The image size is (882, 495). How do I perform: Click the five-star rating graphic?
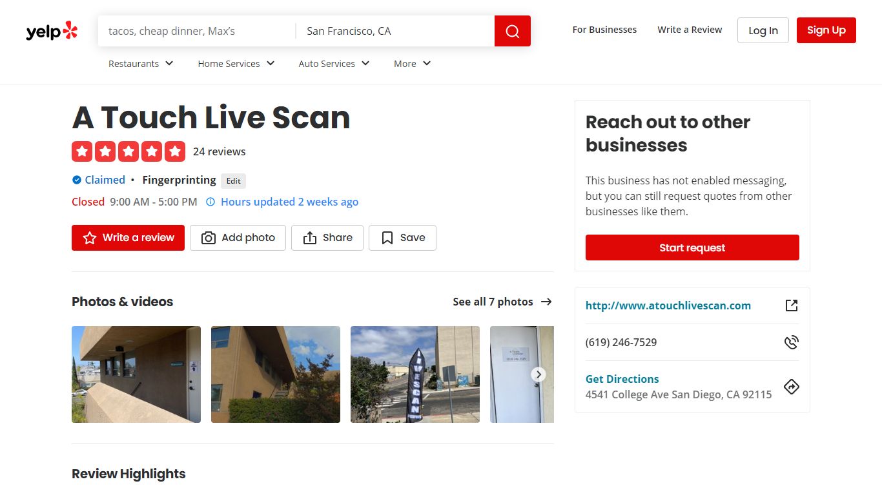point(128,151)
